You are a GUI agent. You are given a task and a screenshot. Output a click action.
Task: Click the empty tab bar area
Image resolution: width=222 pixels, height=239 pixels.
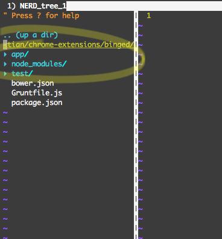(x=144, y=6)
